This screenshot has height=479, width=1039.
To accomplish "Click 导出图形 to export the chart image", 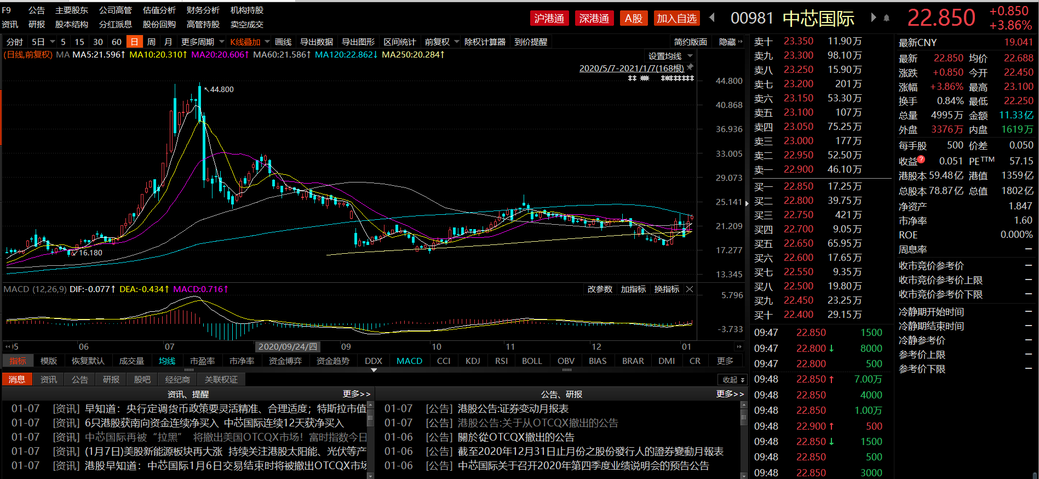I will coord(358,42).
